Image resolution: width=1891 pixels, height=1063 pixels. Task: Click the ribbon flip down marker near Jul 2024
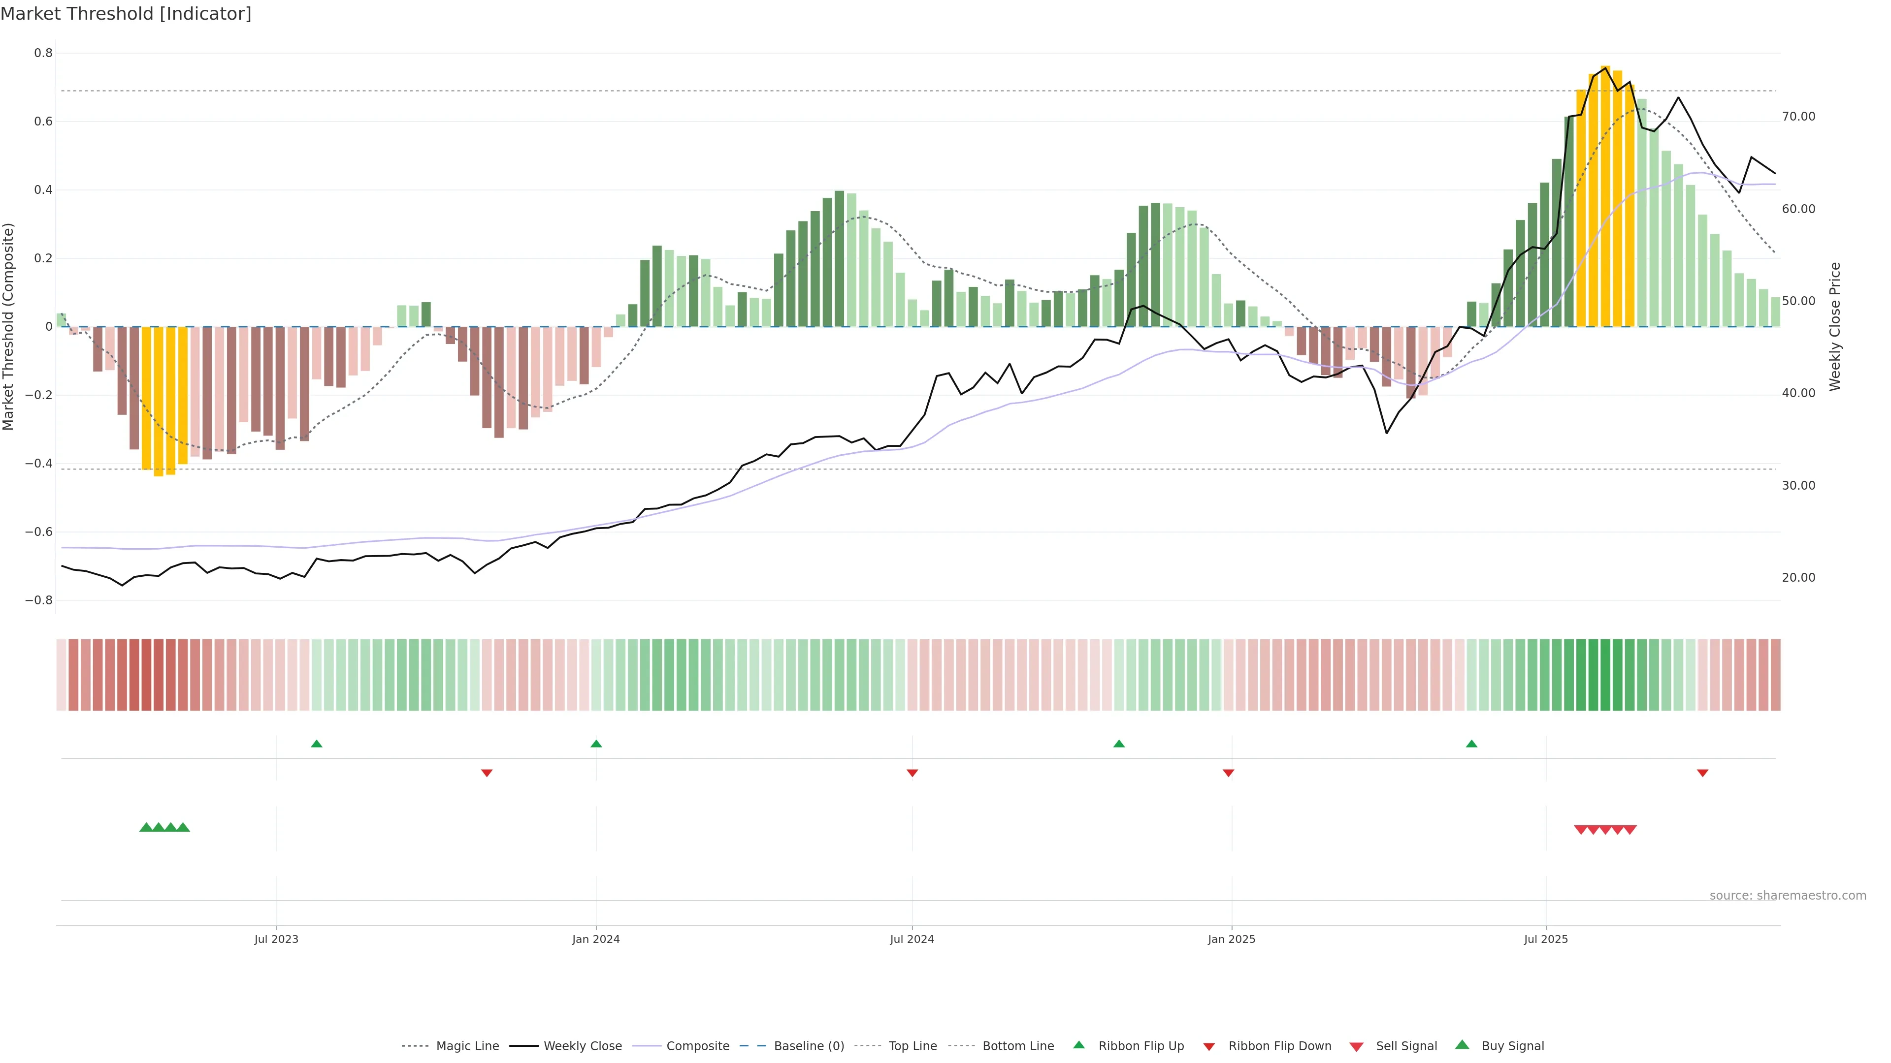tap(912, 773)
